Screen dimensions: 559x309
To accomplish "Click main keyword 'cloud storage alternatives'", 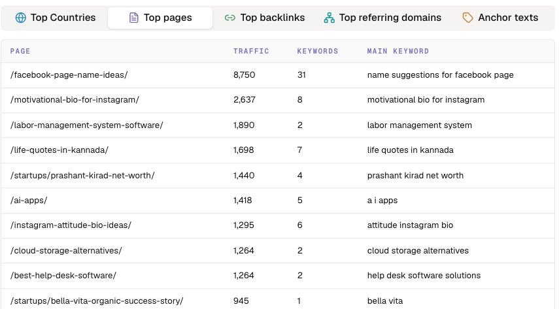I will (x=418, y=251).
